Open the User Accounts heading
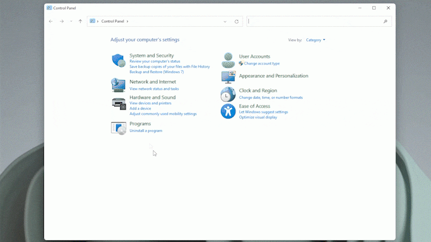This screenshot has height=242, width=431. (x=254, y=56)
